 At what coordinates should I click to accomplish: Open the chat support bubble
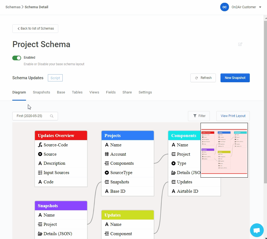point(257,230)
